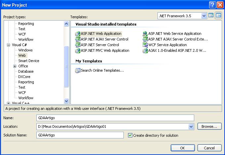The width and height of the screenshot is (225, 155).
Task: Select the ASP.NET AJAX Server Control icon
Action: (78, 39)
